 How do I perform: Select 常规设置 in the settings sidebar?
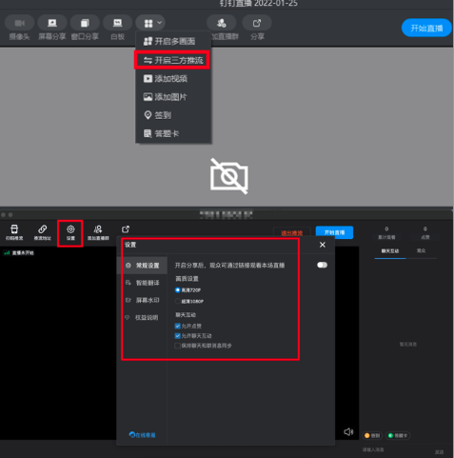[x=142, y=266]
